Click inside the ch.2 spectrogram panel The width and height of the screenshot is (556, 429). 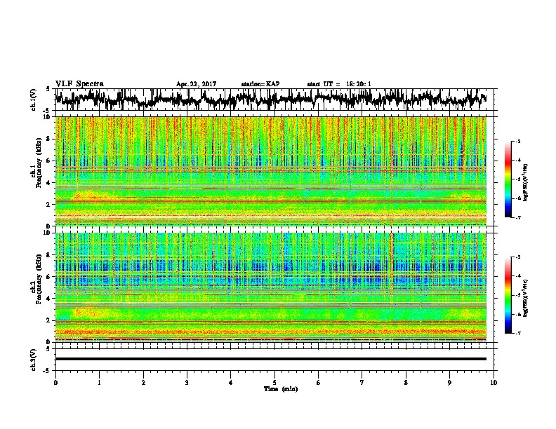[271, 287]
